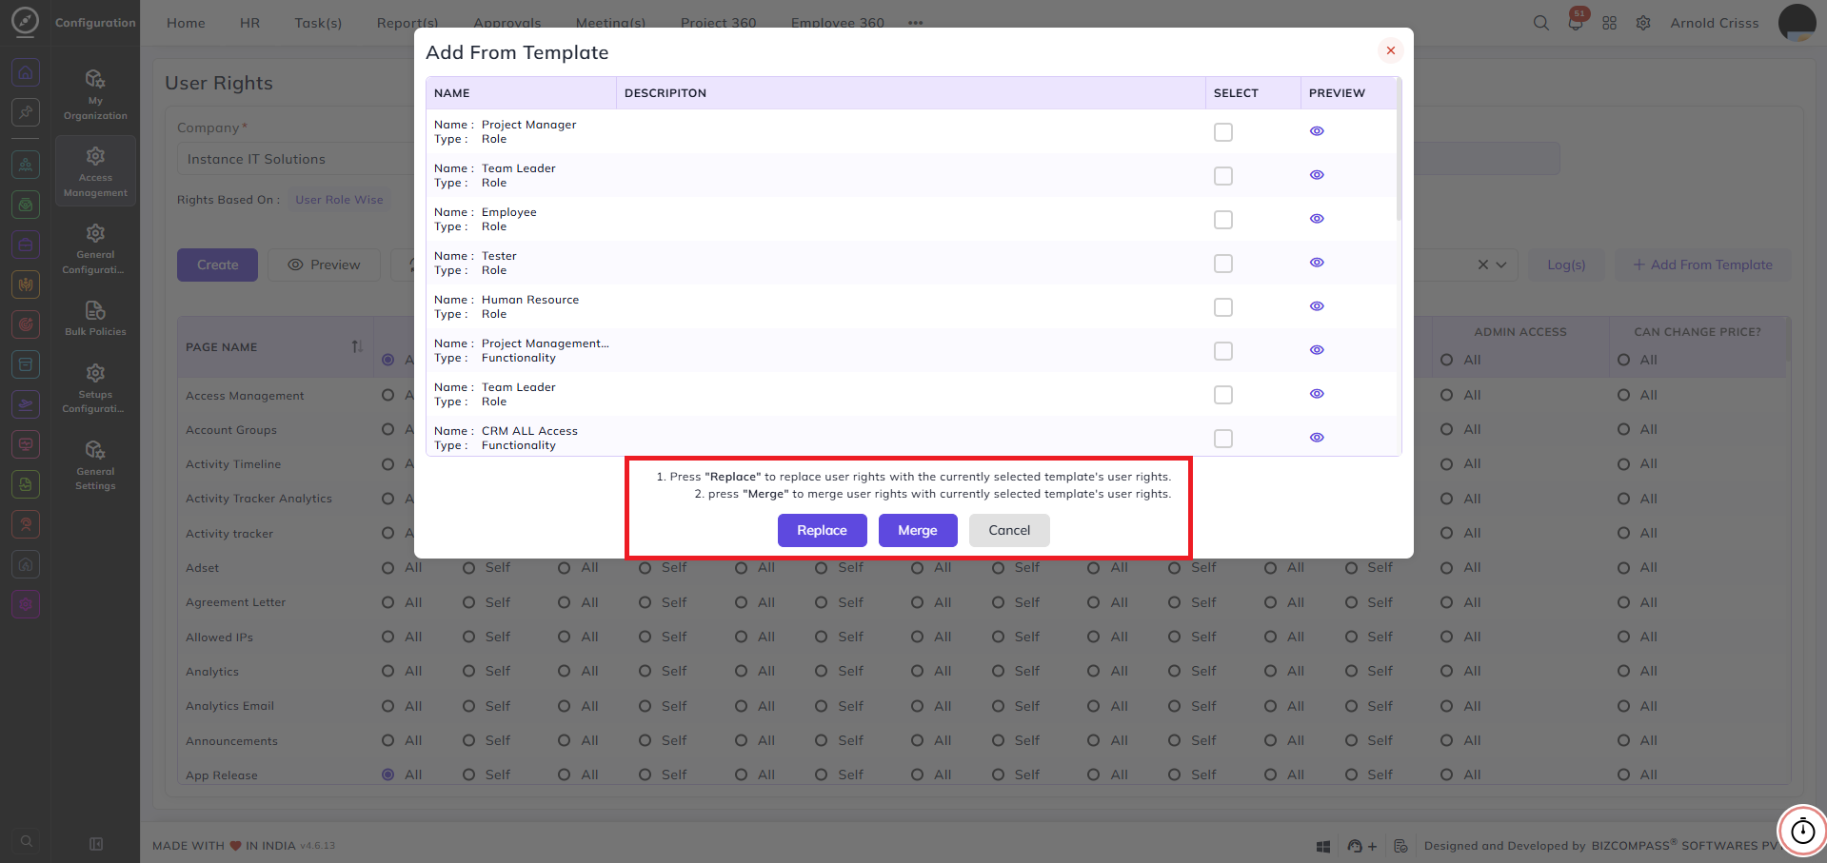Preview the Employee role template
The height and width of the screenshot is (863, 1827).
tap(1317, 219)
